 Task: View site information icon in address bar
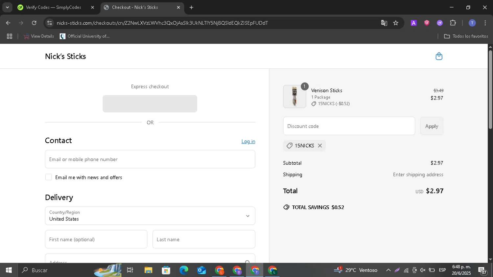50,23
